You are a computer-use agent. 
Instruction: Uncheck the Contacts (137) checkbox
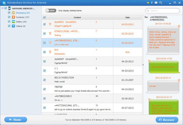[9, 17]
